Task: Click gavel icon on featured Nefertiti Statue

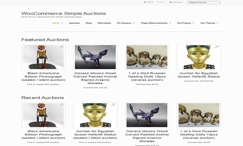Action: (216, 47)
